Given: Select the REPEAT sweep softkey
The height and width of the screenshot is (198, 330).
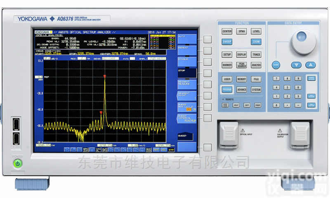Looking at the screenshot, I should point(187,49).
